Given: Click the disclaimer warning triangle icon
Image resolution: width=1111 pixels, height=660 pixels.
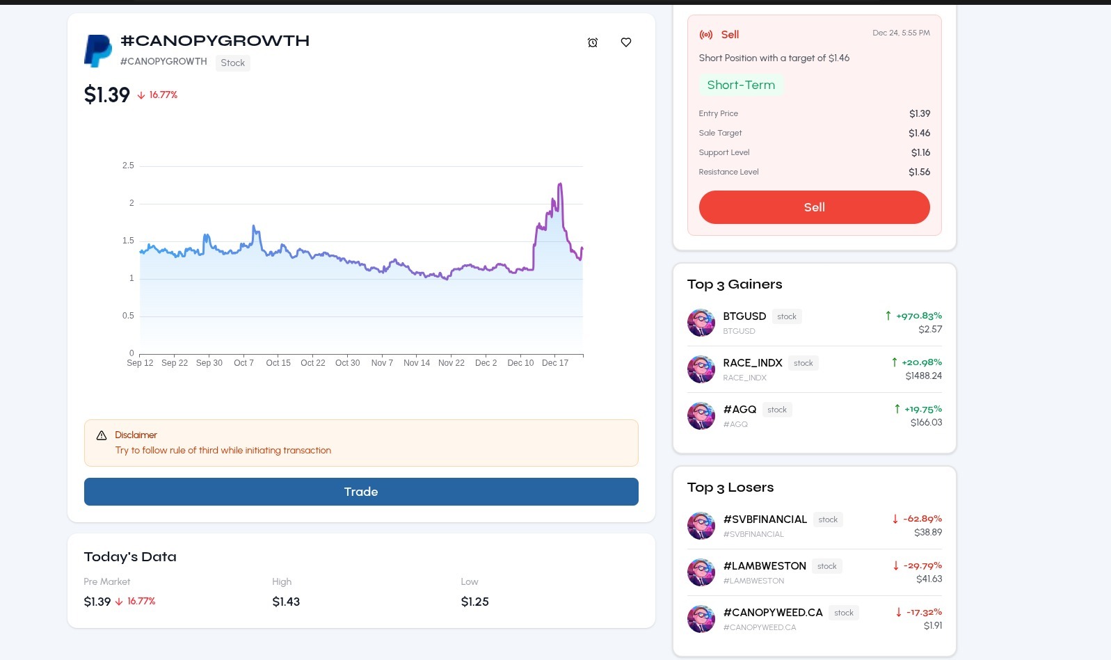Looking at the screenshot, I should click(x=102, y=435).
